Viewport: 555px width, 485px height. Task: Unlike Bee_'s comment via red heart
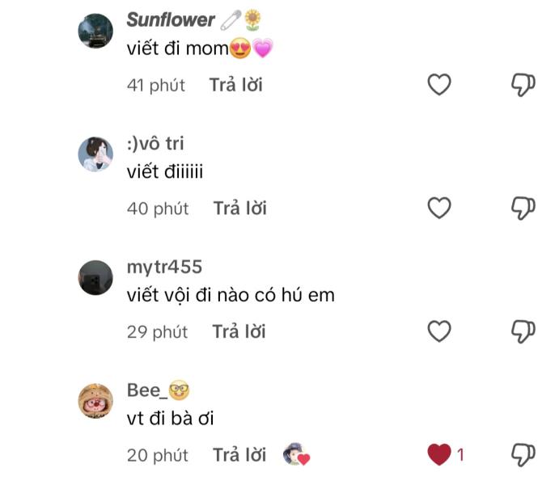(438, 454)
